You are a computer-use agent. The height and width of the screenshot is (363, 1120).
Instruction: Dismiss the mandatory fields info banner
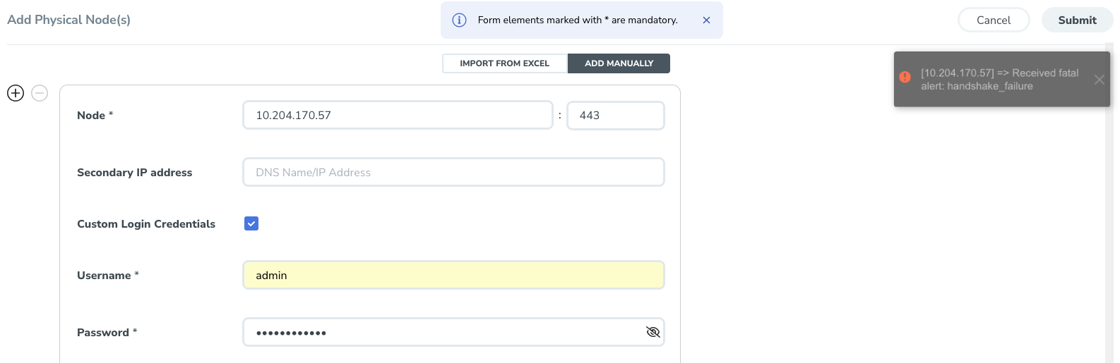click(706, 20)
